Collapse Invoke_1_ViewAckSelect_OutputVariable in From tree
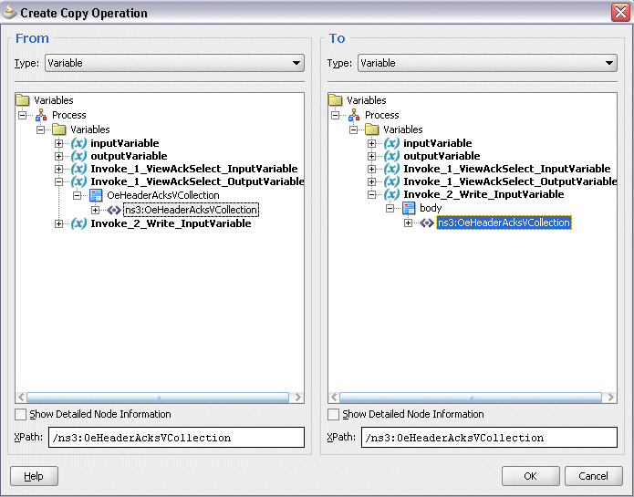This screenshot has width=634, height=497. point(59,182)
